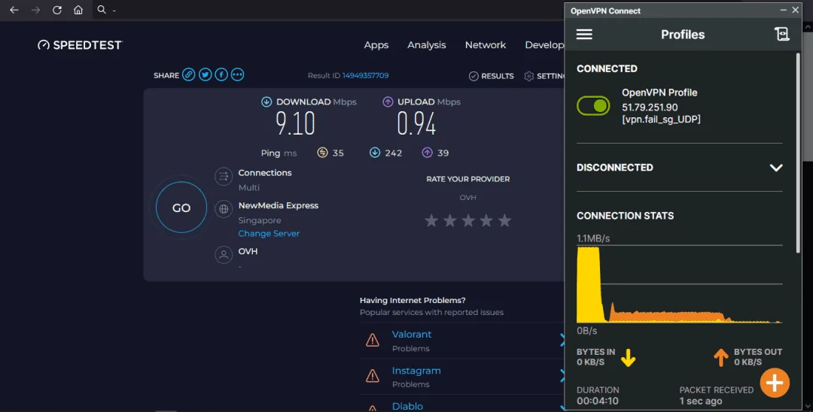The image size is (813, 412).
Task: Click the orange BYTES OUT arrow icon
Action: coord(720,358)
